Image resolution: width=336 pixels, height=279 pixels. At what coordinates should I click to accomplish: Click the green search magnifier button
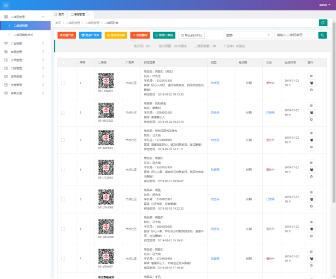pyautogui.click(x=322, y=35)
